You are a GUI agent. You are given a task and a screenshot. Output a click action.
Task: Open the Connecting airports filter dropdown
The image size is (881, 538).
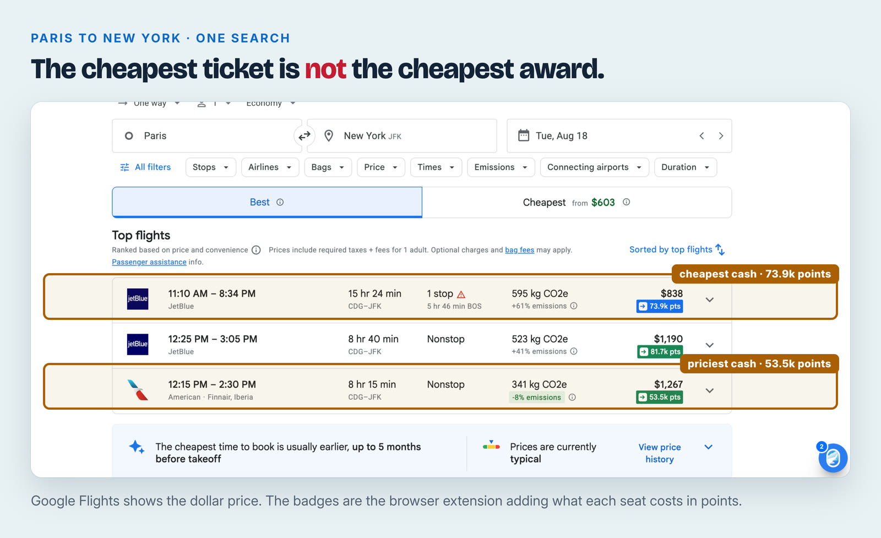click(595, 167)
